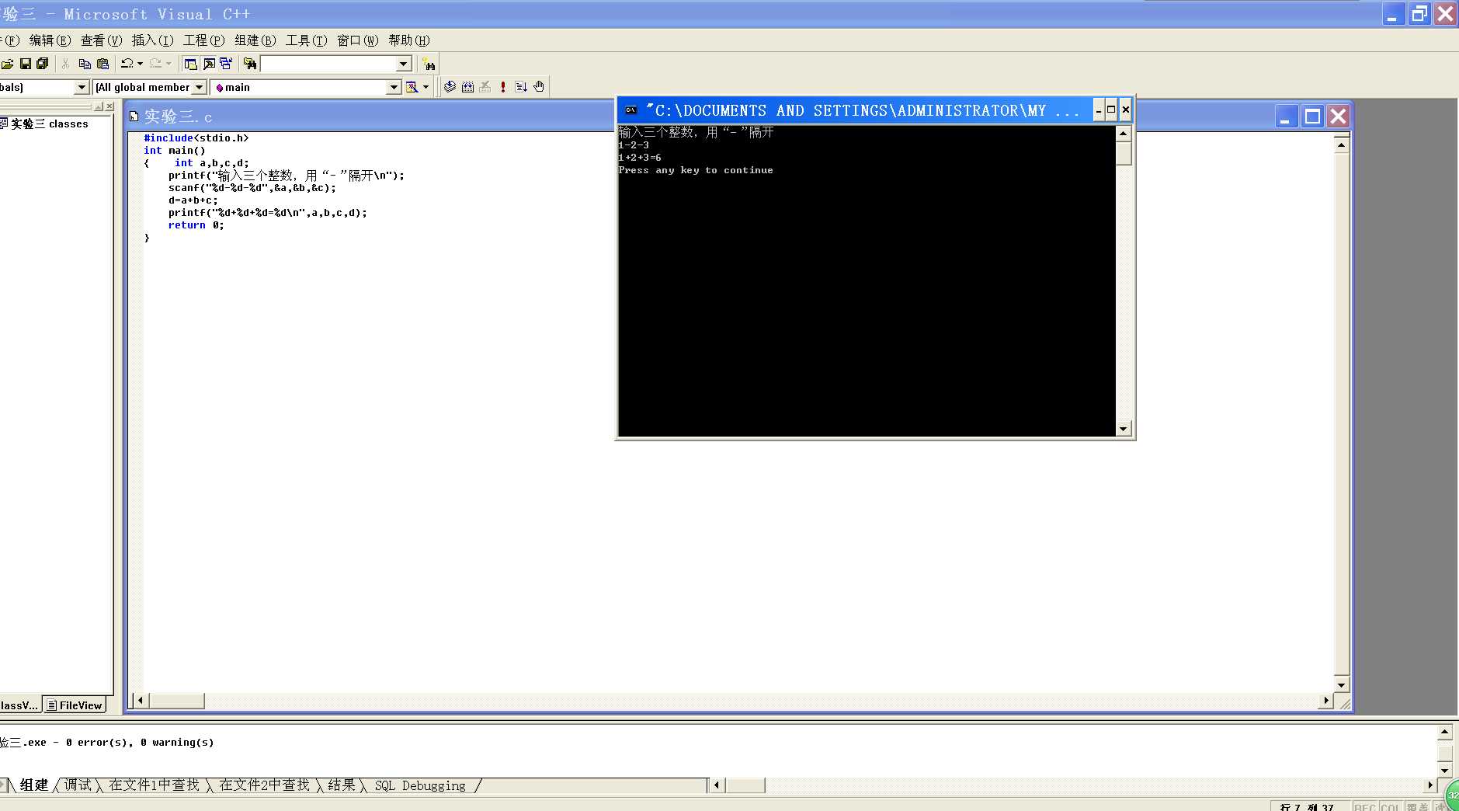The width and height of the screenshot is (1459, 811).
Task: Toggle the Workspace window icon
Action: click(190, 64)
